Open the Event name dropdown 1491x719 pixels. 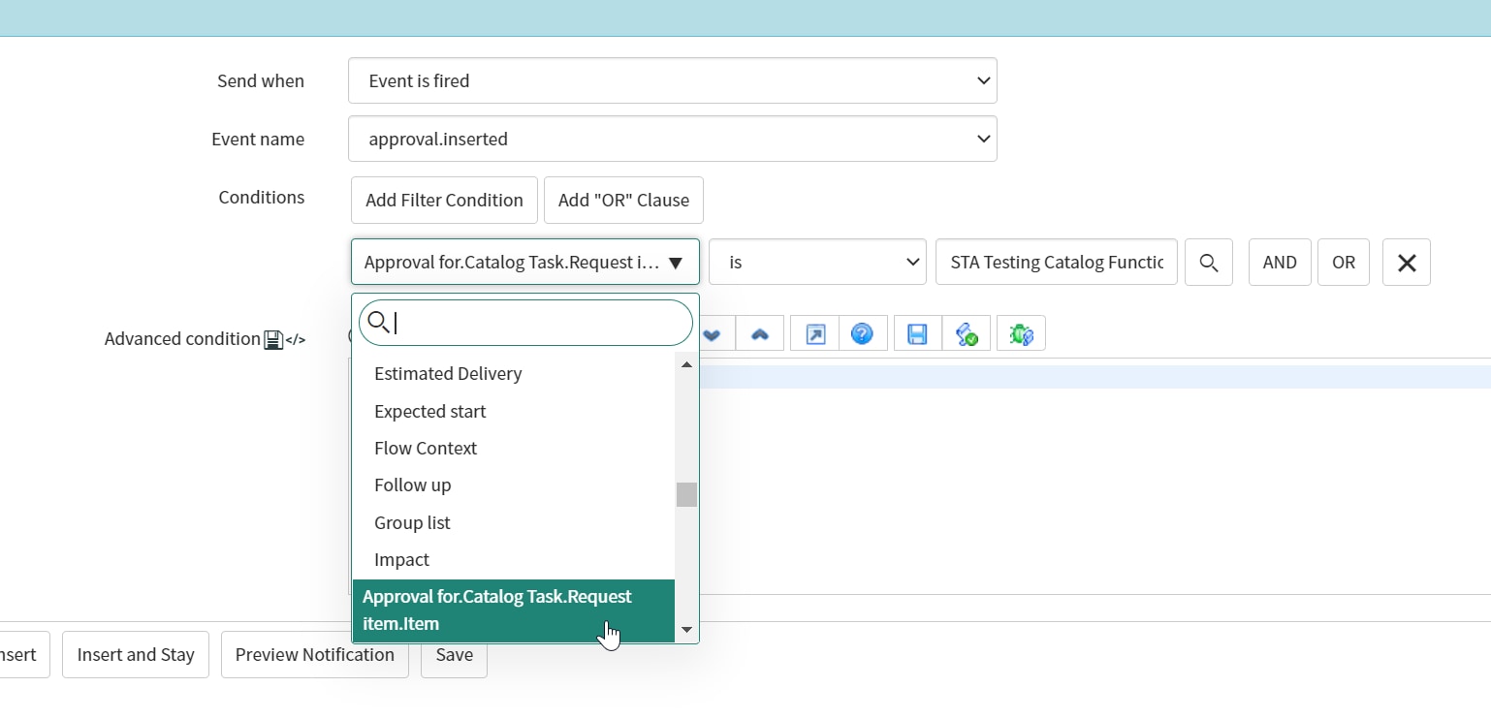click(x=673, y=139)
